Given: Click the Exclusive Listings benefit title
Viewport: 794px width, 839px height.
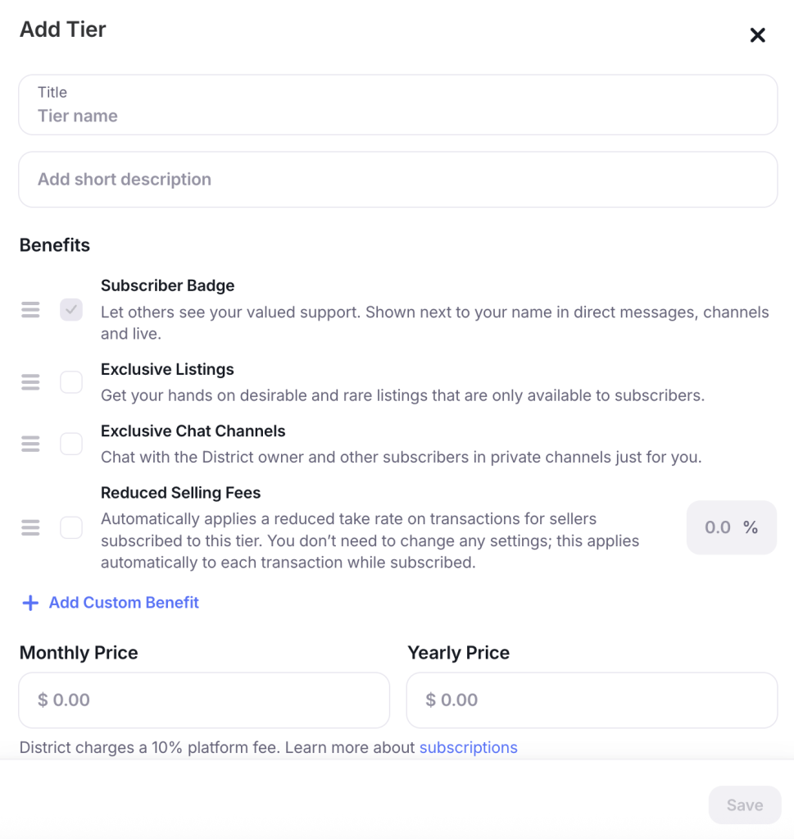Looking at the screenshot, I should 167,369.
